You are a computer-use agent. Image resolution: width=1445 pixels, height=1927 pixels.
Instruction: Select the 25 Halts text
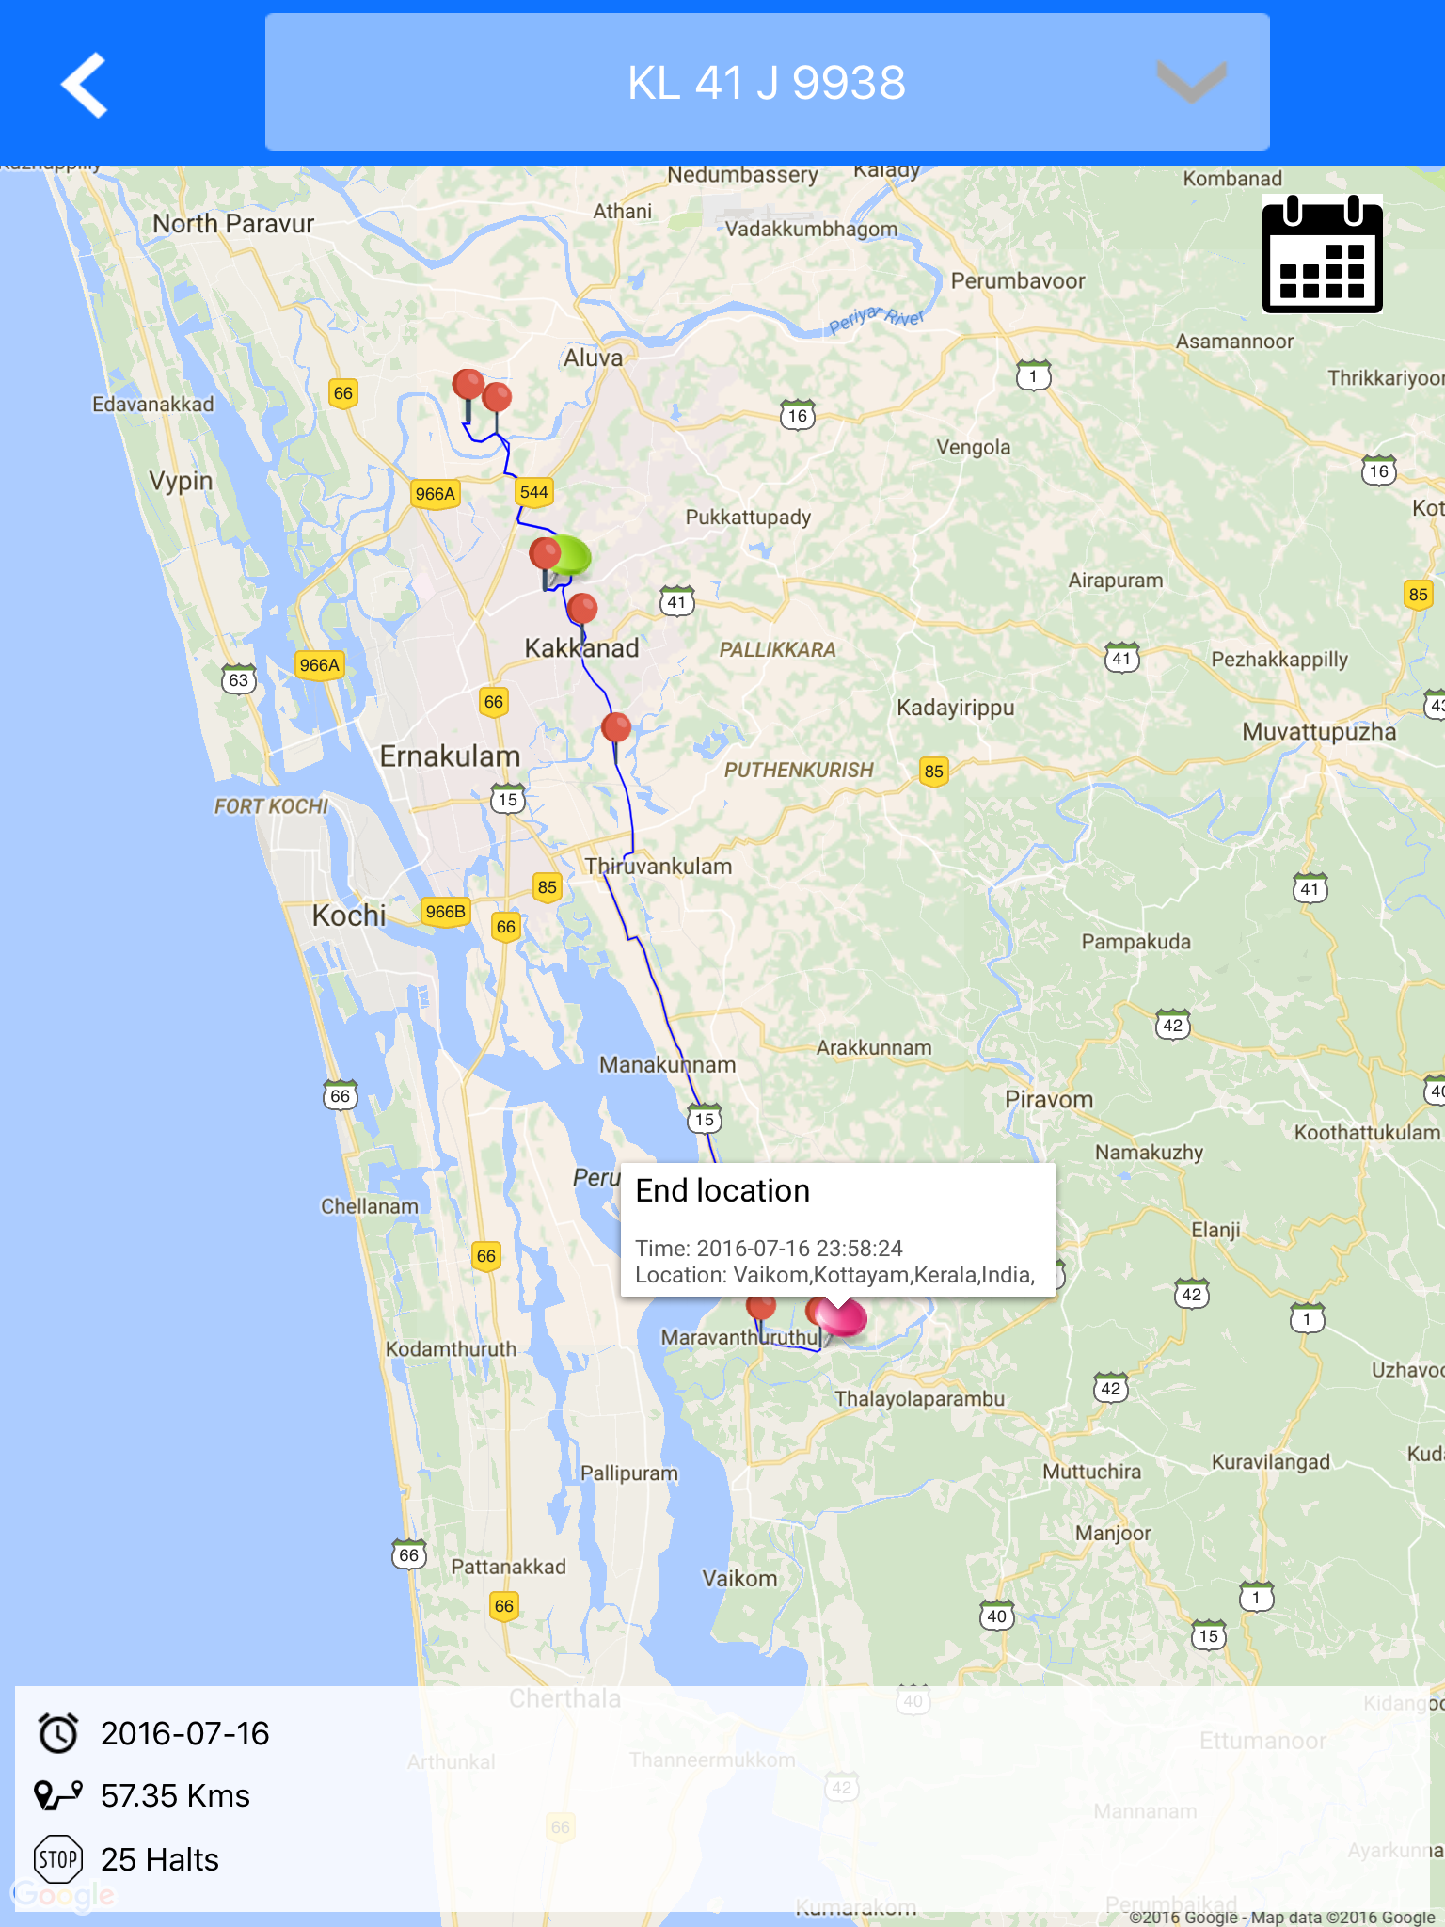pyautogui.click(x=160, y=1859)
